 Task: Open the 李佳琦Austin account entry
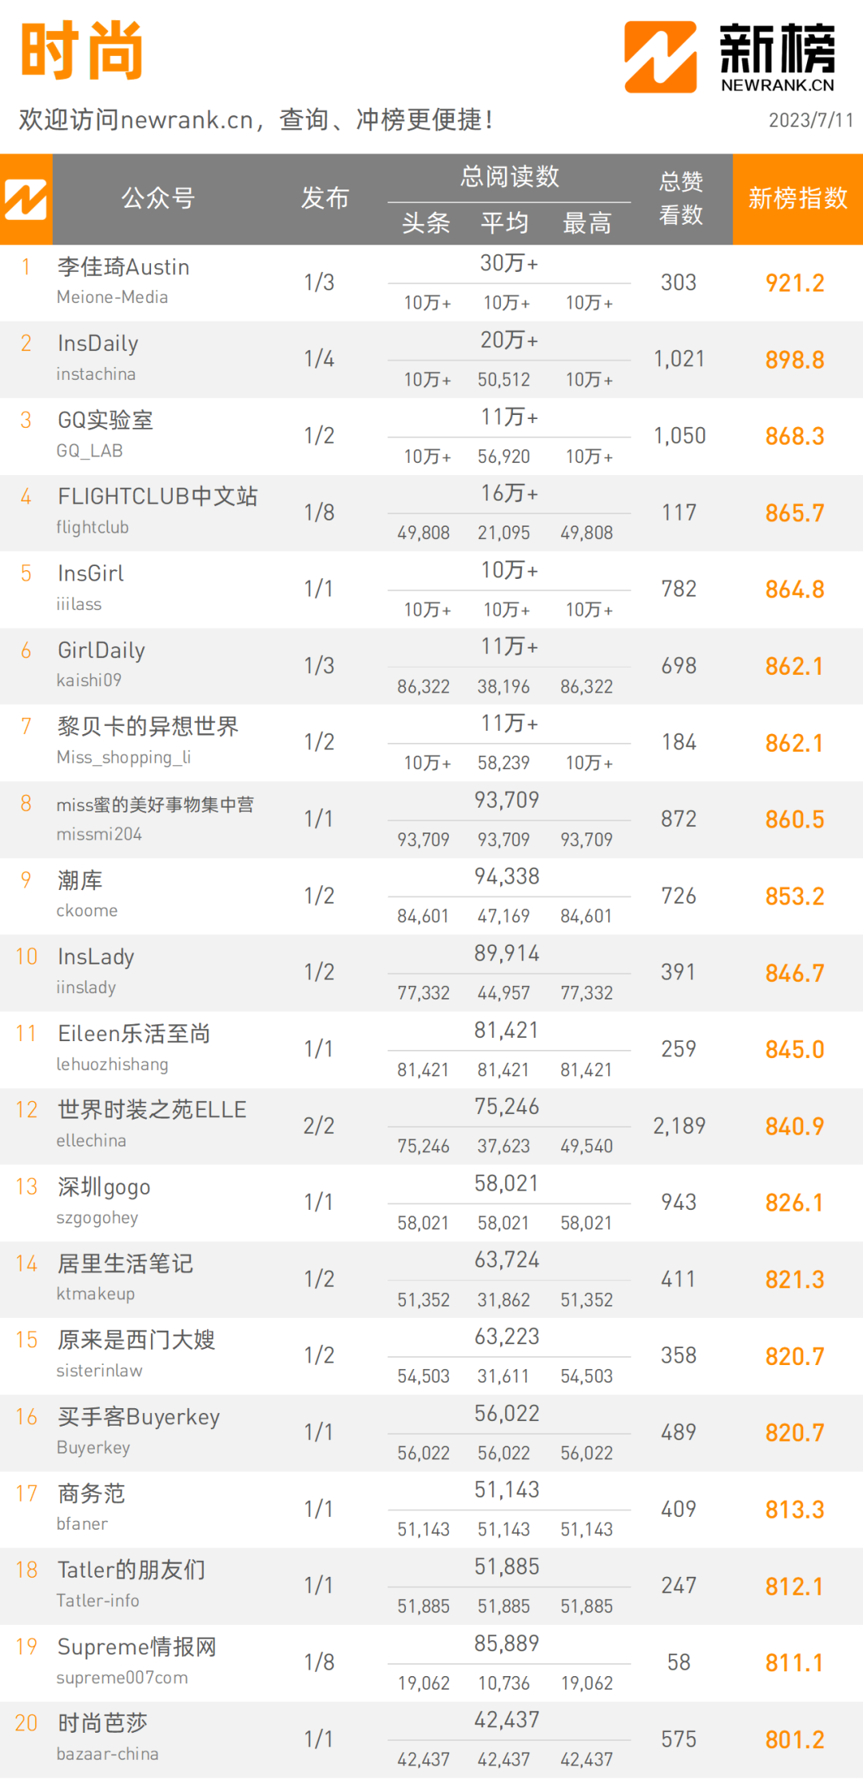(123, 267)
